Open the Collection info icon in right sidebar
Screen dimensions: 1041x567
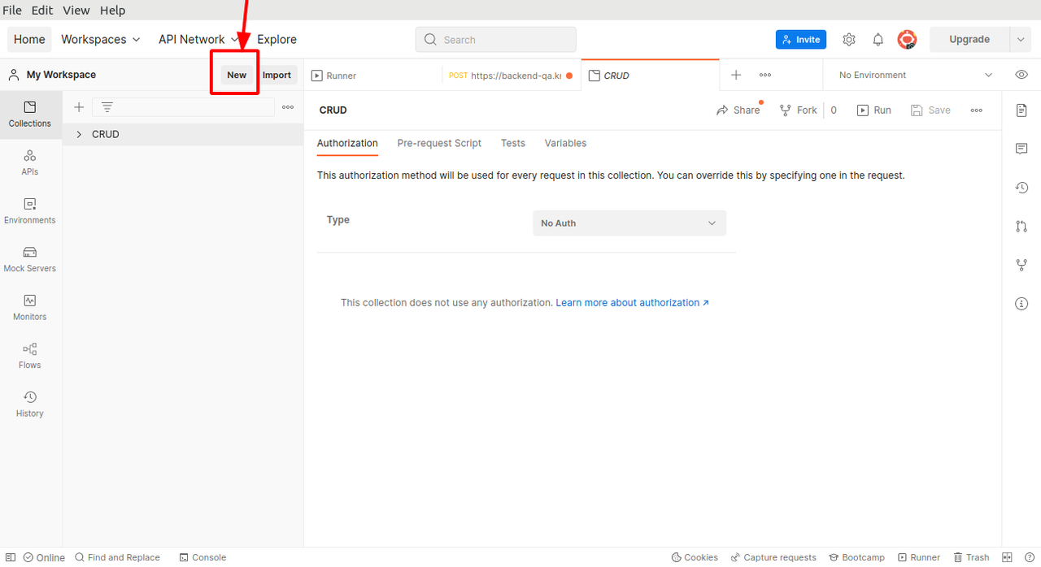point(1021,304)
